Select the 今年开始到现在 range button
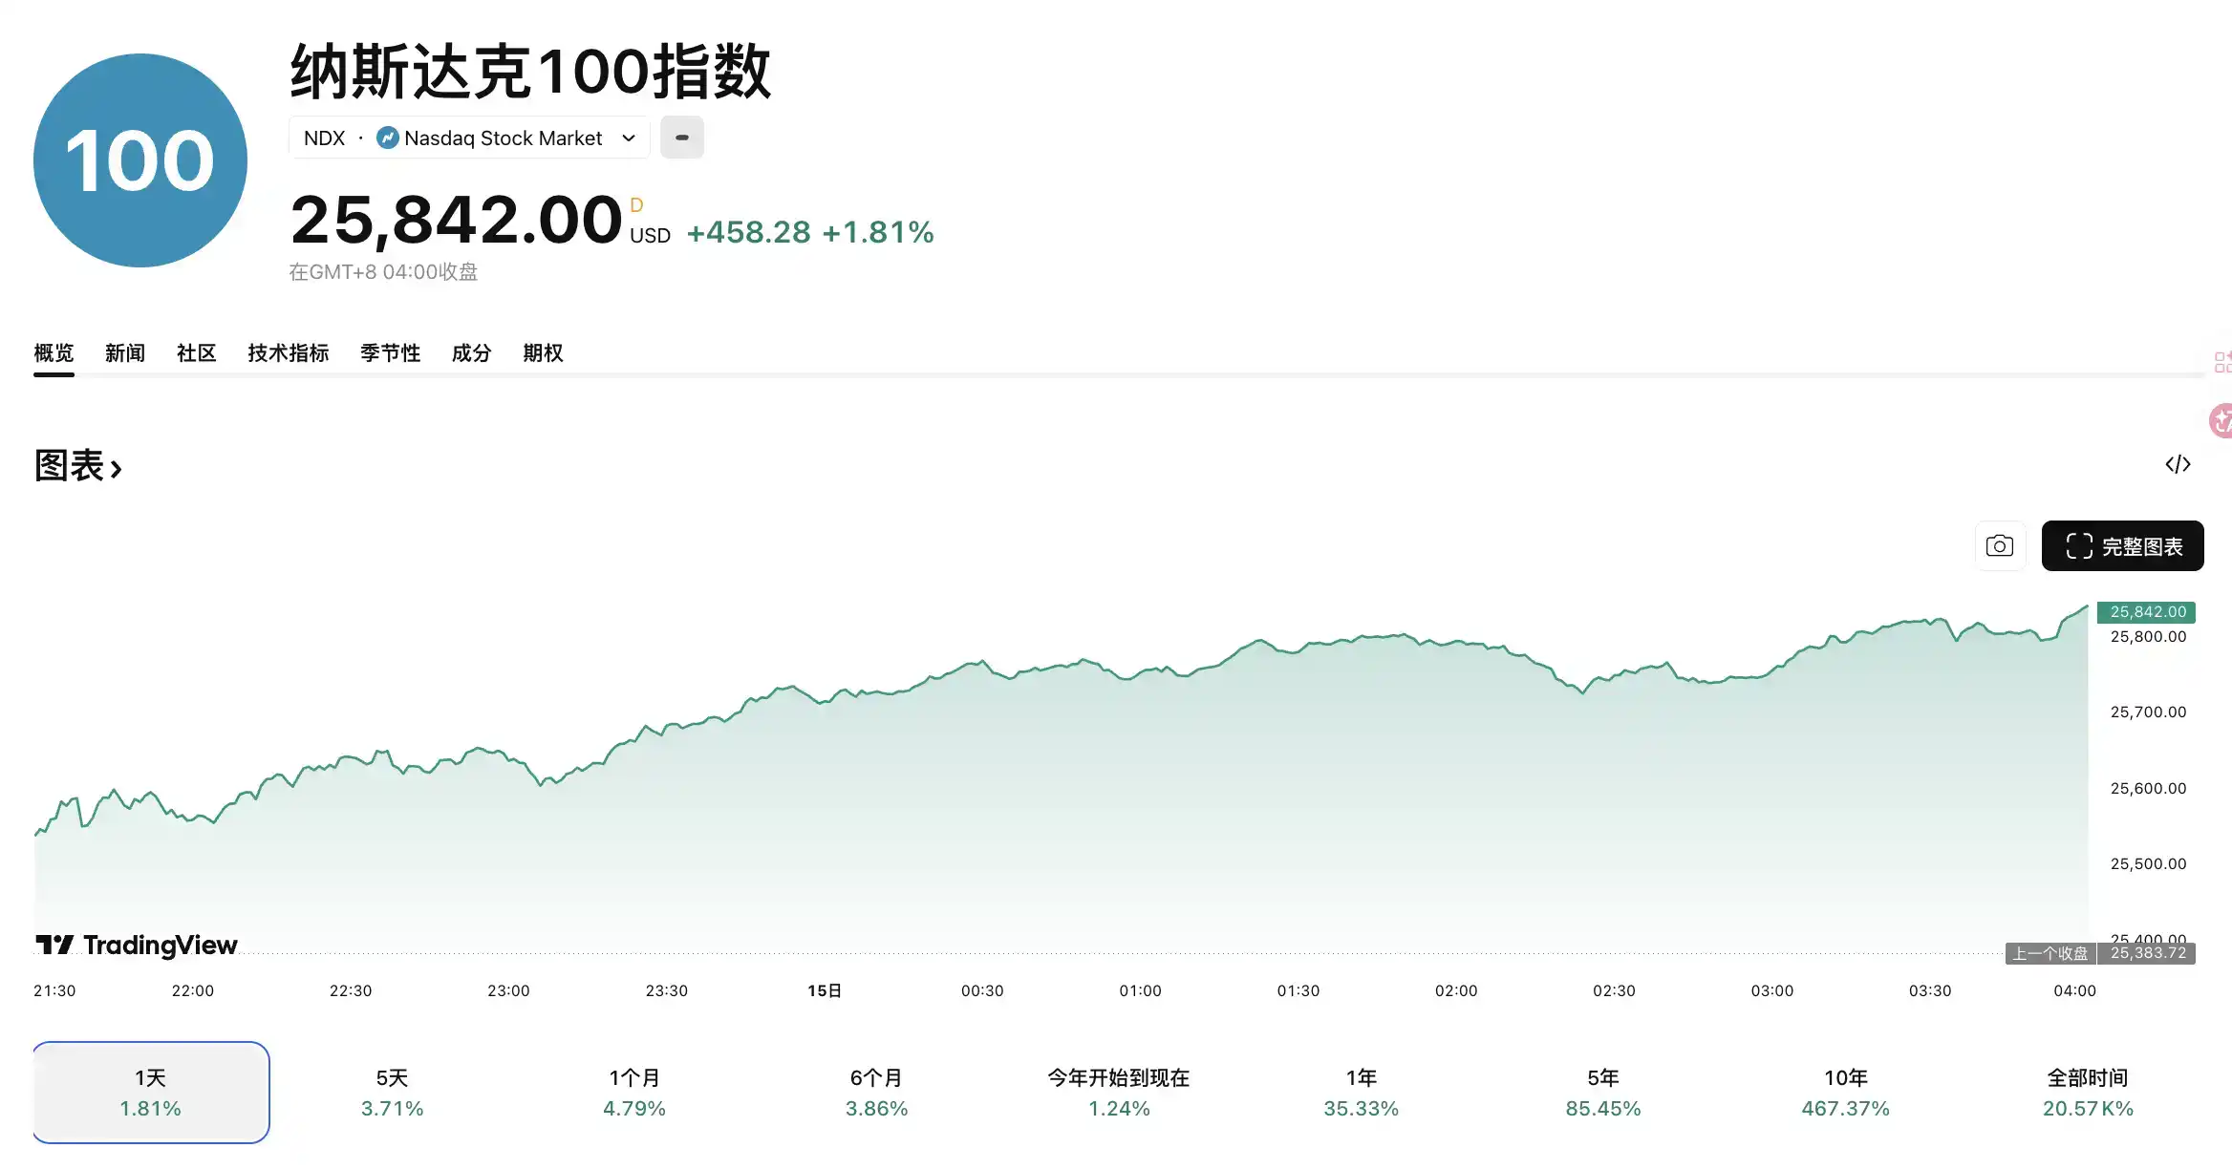This screenshot has height=1169, width=2232. tap(1118, 1092)
